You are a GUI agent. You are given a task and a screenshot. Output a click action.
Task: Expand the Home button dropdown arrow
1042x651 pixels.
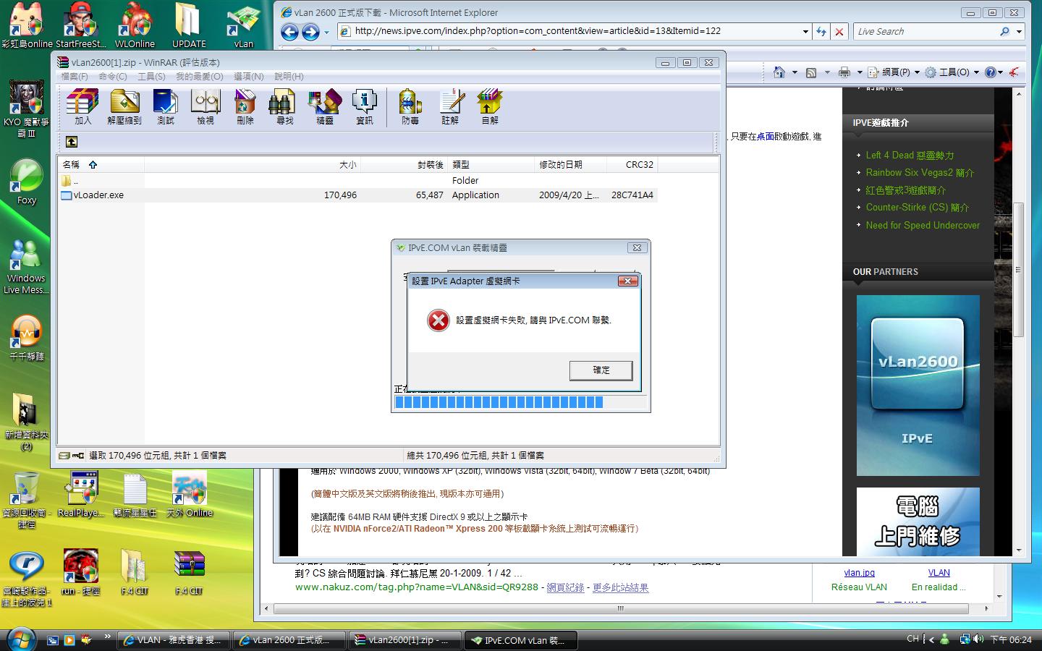click(794, 72)
